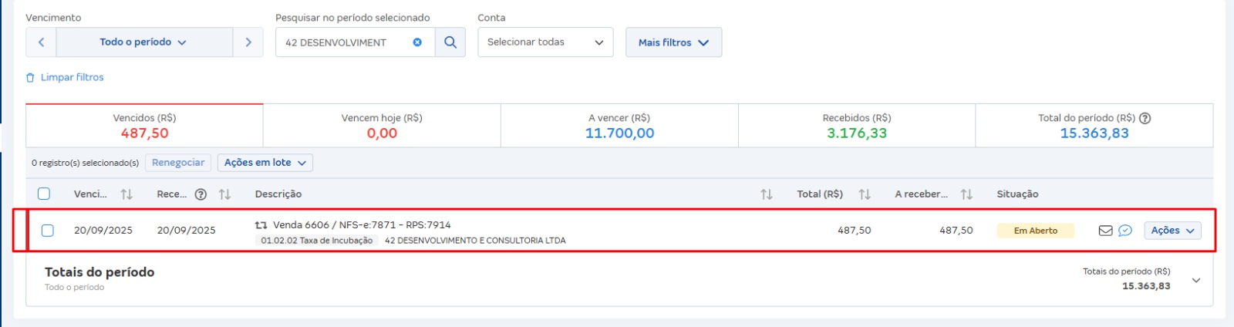Image resolution: width=1234 pixels, height=327 pixels.
Task: Switch to the A vencer (R$) tab
Action: (619, 126)
